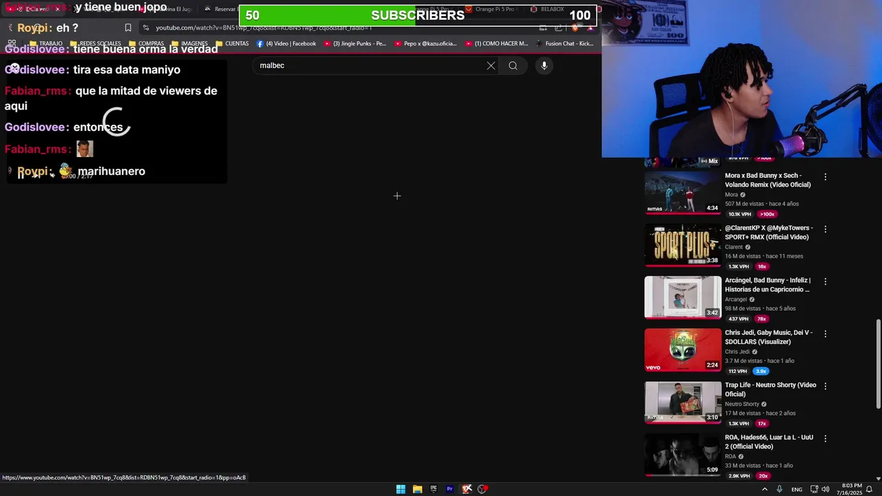Open more options for Infeliz video
882x496 pixels.
pyautogui.click(x=825, y=282)
